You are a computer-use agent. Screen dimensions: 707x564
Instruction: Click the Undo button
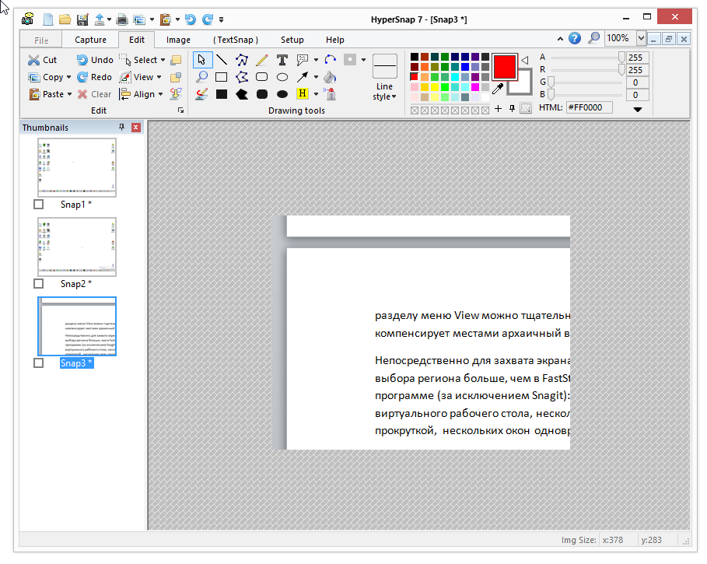click(95, 60)
